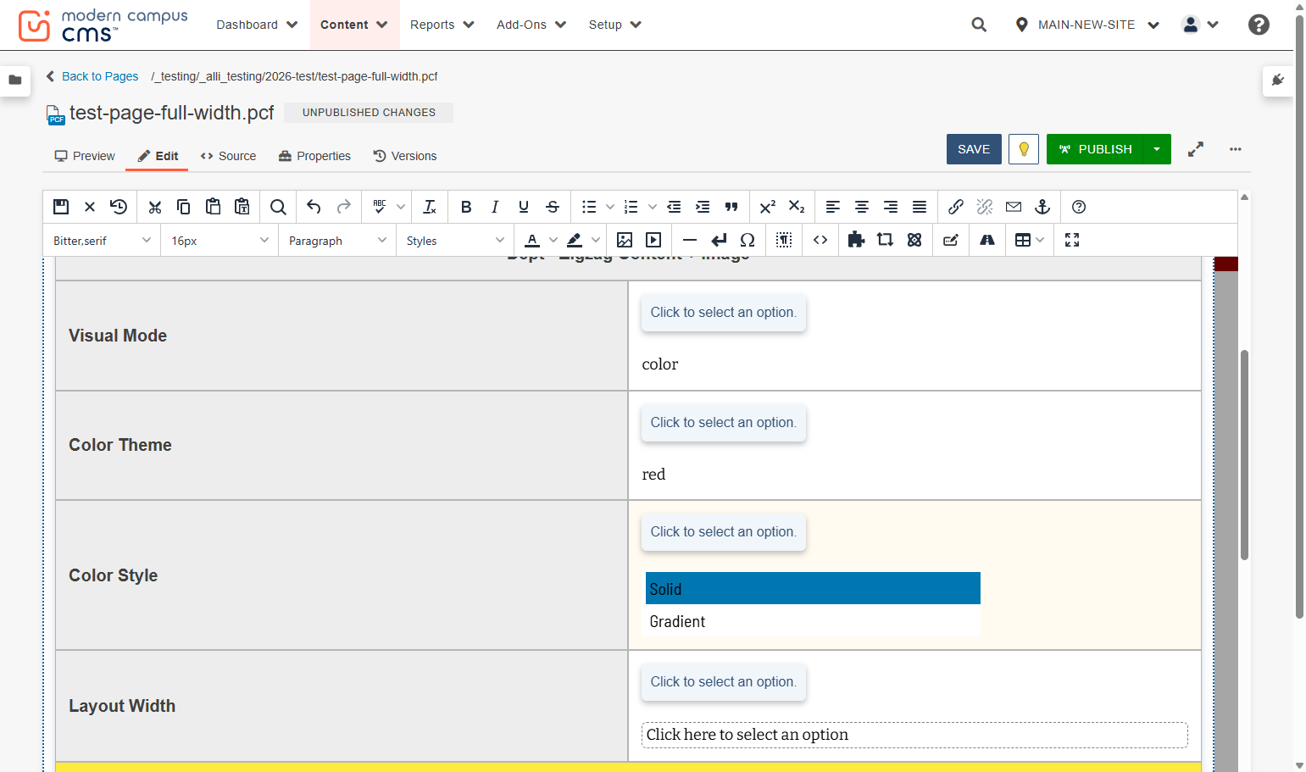Toggle strikethrough formatting

pos(553,207)
